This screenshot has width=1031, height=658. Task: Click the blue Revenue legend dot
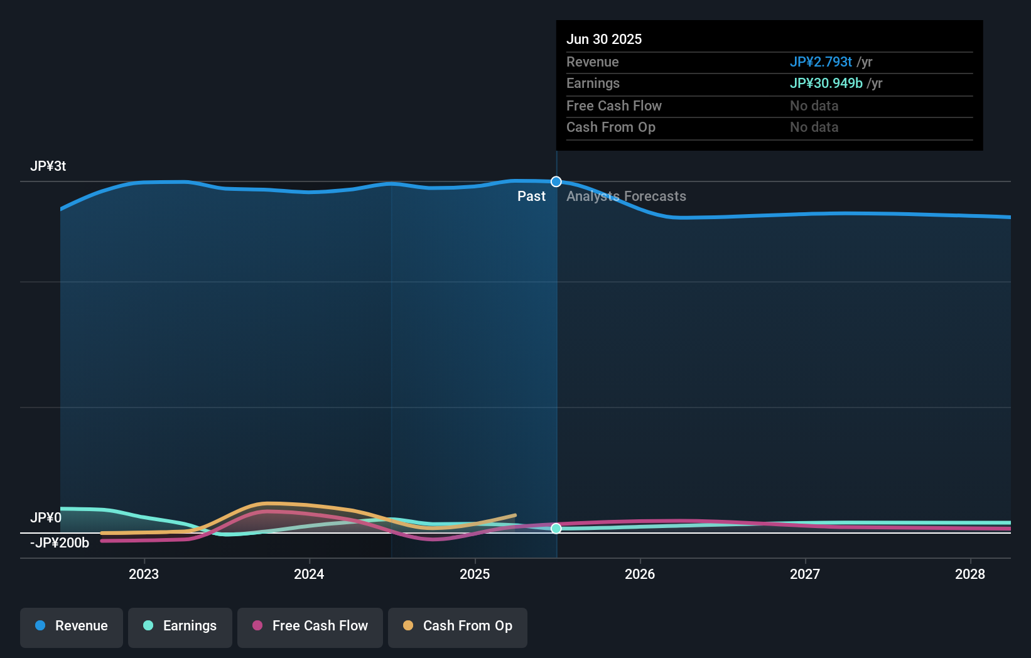(x=41, y=626)
